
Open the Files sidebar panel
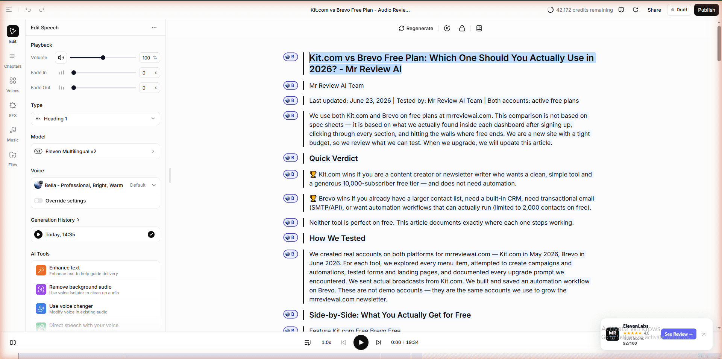click(x=13, y=159)
